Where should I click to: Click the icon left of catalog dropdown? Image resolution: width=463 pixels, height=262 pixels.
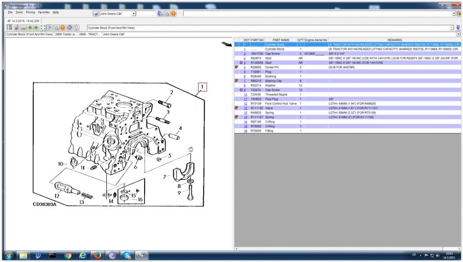point(95,14)
